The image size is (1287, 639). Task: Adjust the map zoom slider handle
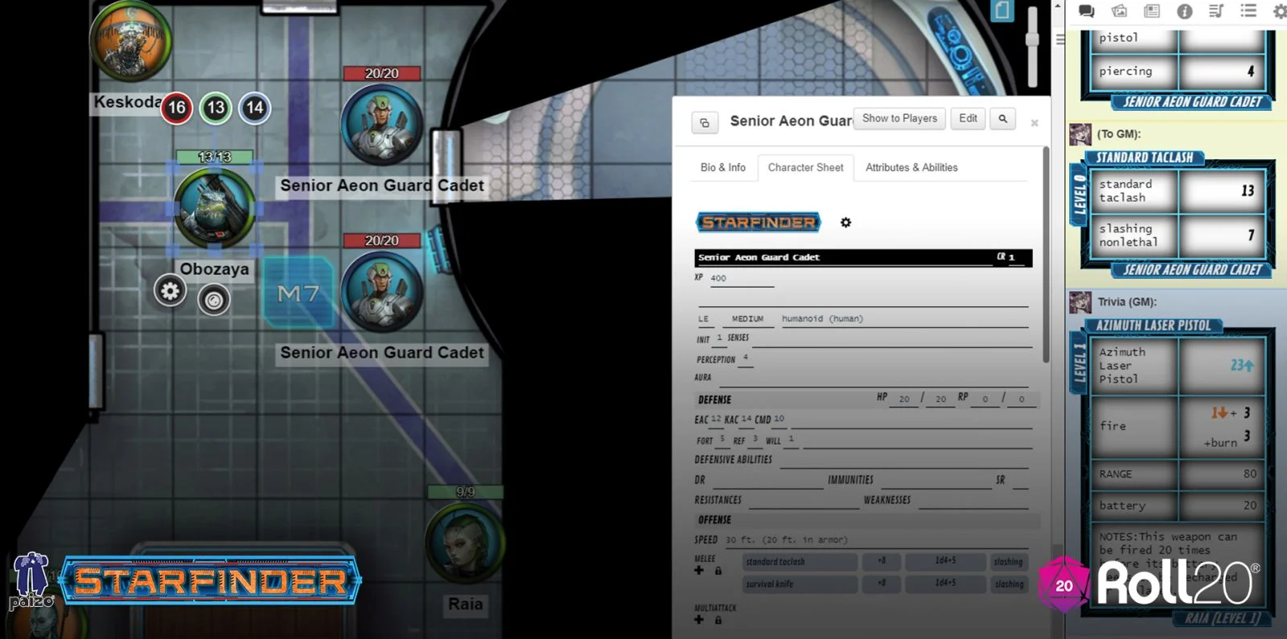[1032, 39]
